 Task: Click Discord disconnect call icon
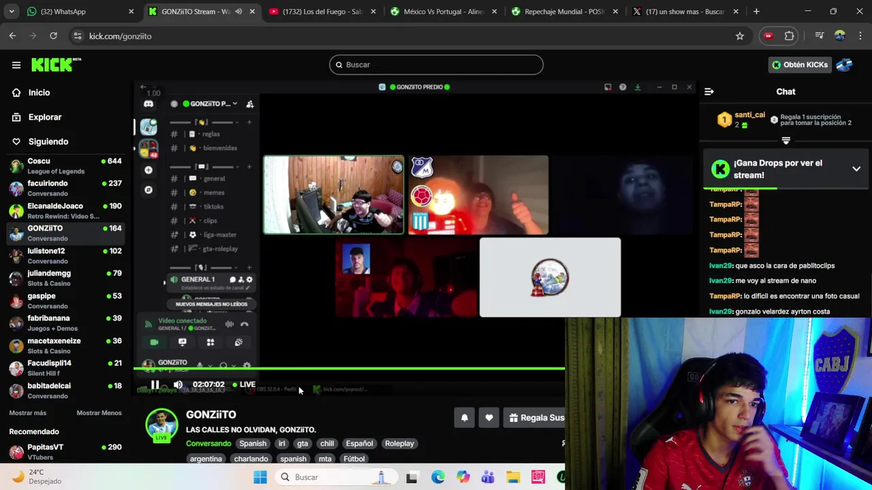(x=245, y=324)
